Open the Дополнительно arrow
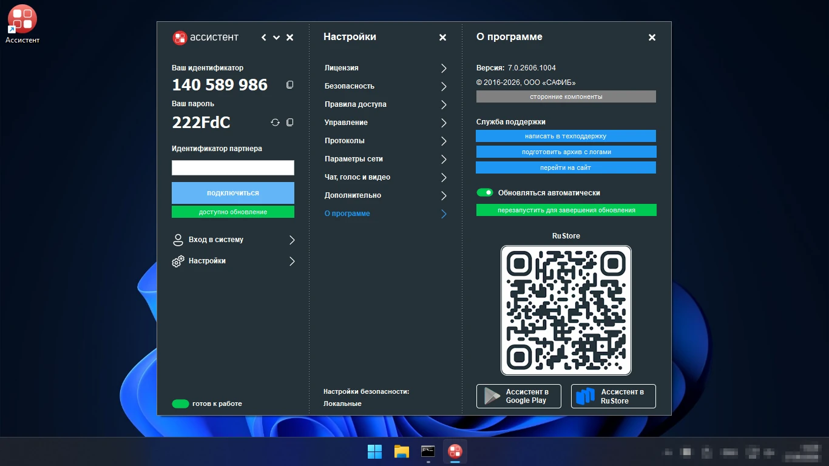Viewport: 829px width, 466px height. [x=444, y=195]
